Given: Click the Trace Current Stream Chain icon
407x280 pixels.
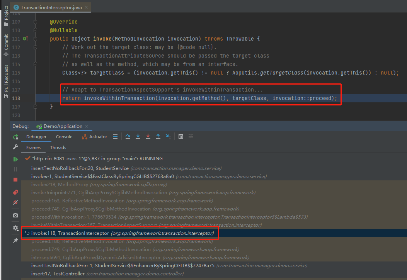Looking at the screenshot, I should coord(191,136).
